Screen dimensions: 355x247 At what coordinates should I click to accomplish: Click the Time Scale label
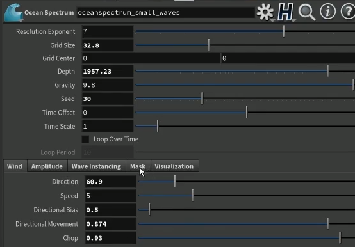click(60, 126)
